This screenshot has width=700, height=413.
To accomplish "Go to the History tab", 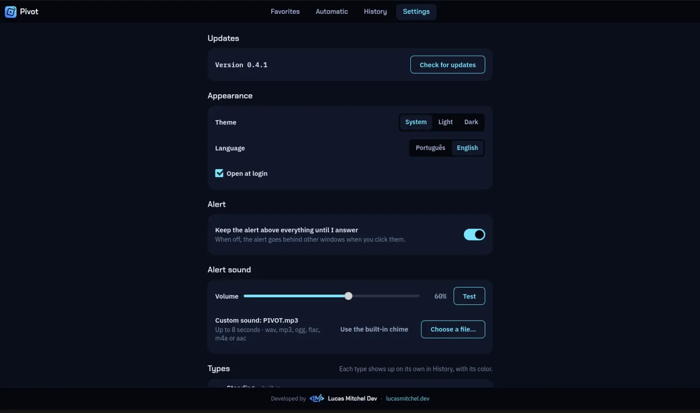I will click(375, 11).
